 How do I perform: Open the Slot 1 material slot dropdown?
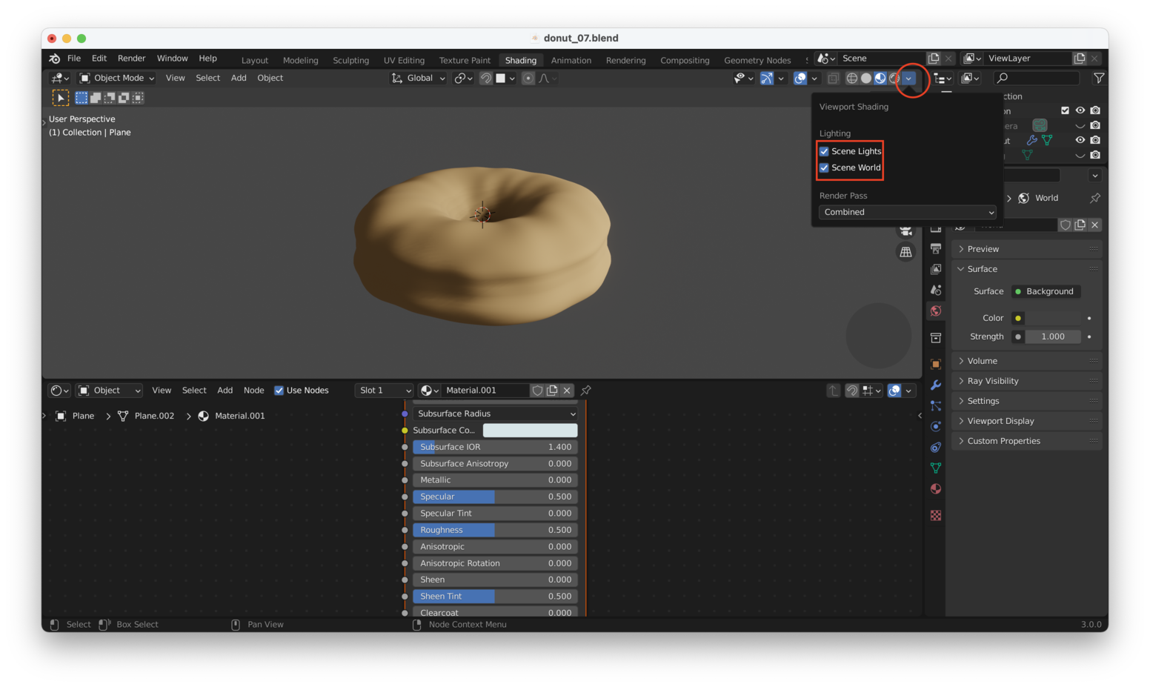[x=384, y=390]
